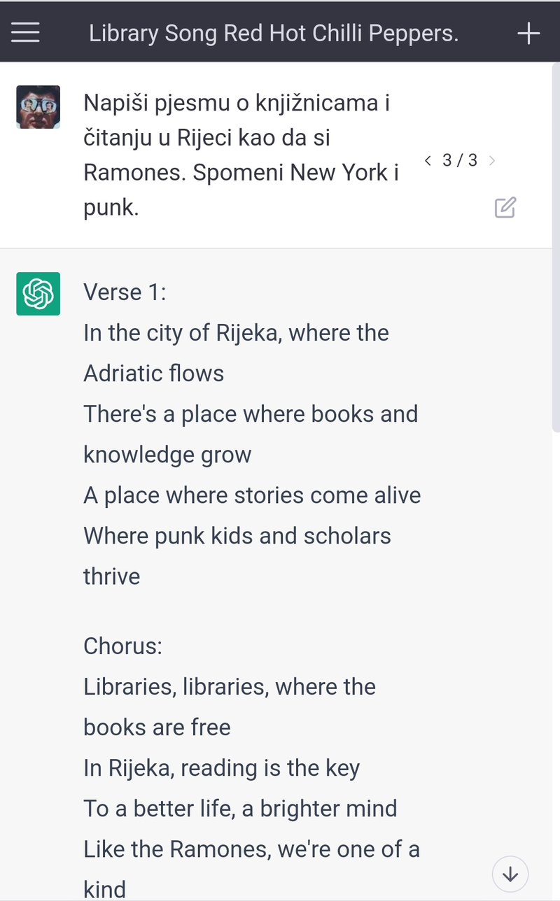
Task: Click the ChatGPT logo avatar
Action: point(38,294)
